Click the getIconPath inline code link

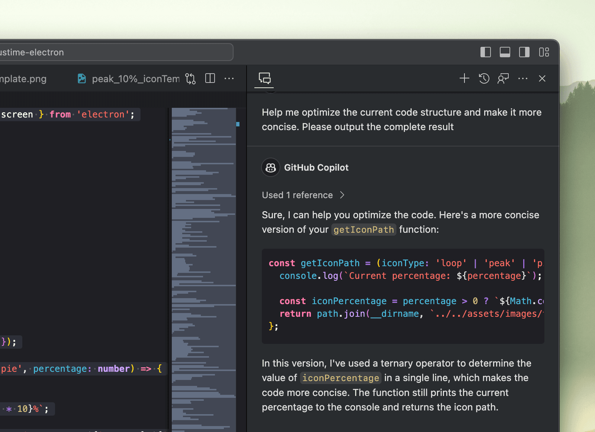[x=363, y=230]
